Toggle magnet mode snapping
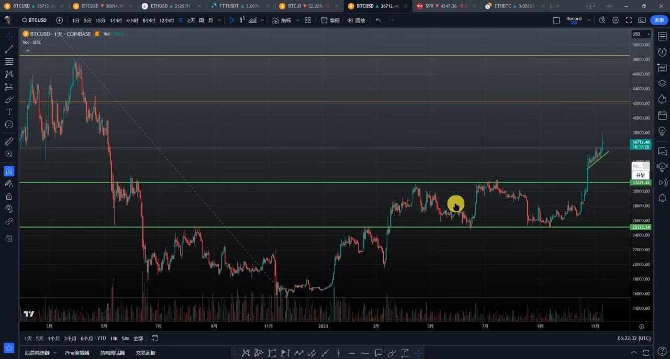 pyautogui.click(x=9, y=171)
